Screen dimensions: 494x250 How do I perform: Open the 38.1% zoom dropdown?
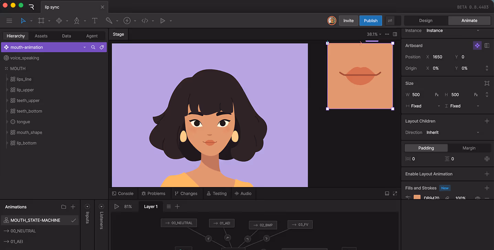coord(374,34)
